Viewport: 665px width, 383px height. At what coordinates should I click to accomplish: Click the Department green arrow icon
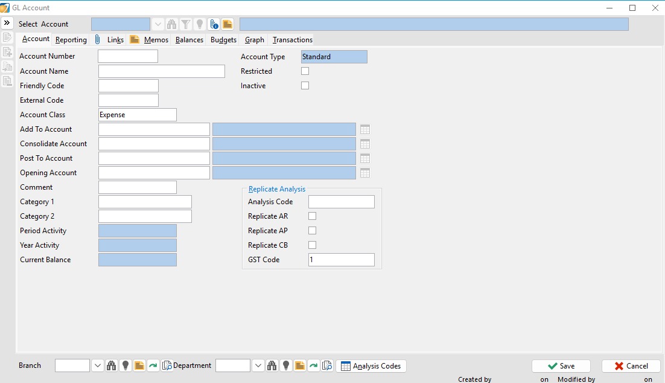tap(313, 365)
